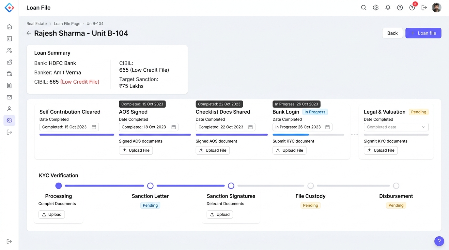Open the floating help button at bottom right
The width and height of the screenshot is (449, 250).
point(439,241)
